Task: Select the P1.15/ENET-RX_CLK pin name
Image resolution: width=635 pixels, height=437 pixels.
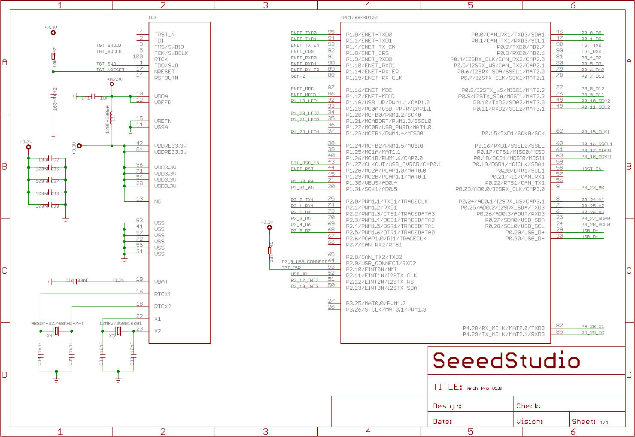Action: [x=374, y=78]
